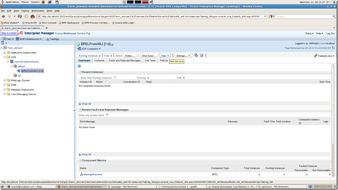The image size is (338, 190).
Task: Open the Help dropdown in Enterprise Manager
Action: [x=319, y=33]
